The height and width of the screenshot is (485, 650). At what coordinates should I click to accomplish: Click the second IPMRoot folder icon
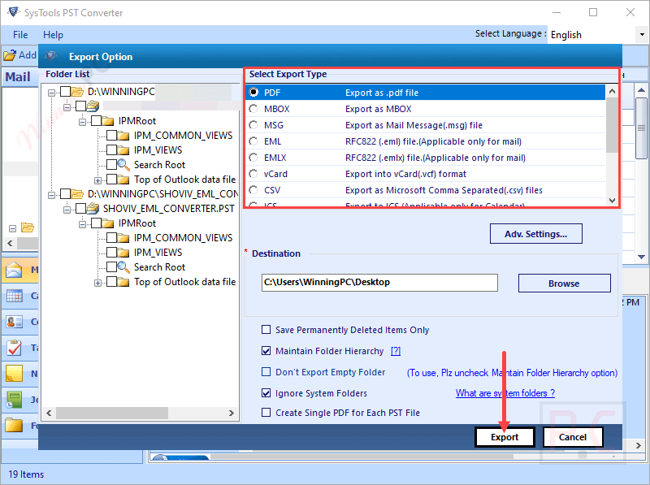coord(108,223)
